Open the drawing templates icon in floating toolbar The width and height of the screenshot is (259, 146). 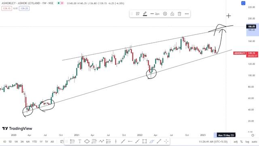138,14
